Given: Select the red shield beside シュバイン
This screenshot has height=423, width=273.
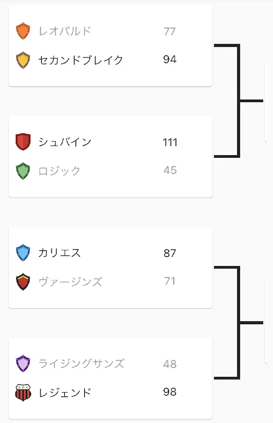Looking at the screenshot, I should point(23,142).
